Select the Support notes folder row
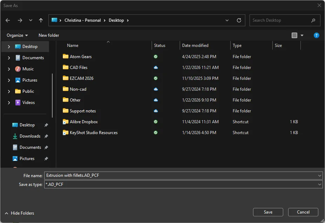The width and height of the screenshot is (325, 223). (x=180, y=111)
